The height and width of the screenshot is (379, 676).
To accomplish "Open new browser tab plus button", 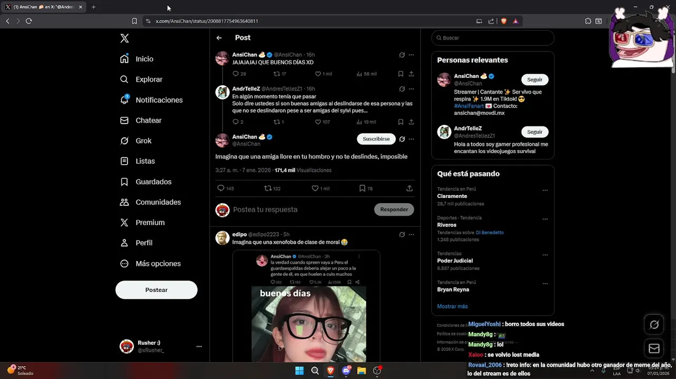I will click(93, 7).
